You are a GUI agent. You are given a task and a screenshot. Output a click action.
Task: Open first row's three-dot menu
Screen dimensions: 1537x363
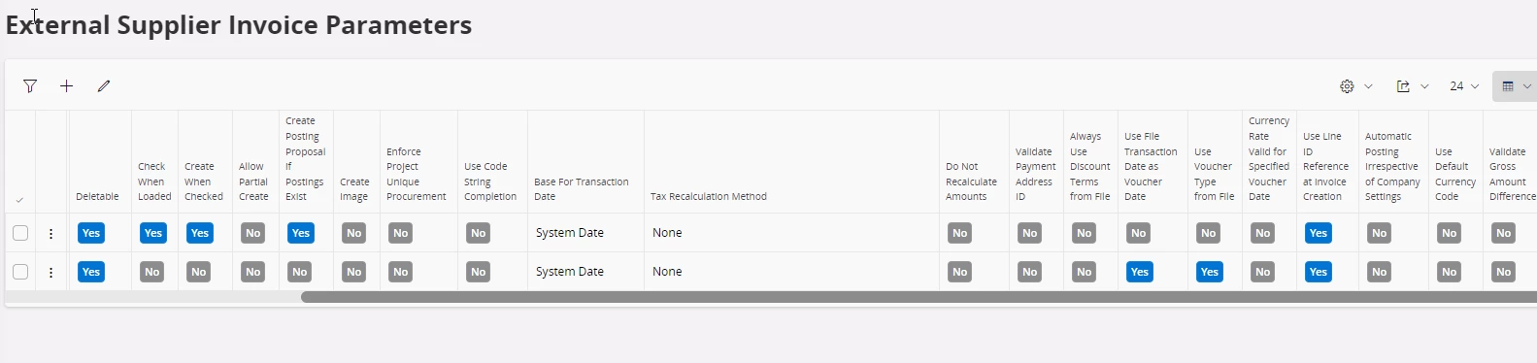(51, 234)
